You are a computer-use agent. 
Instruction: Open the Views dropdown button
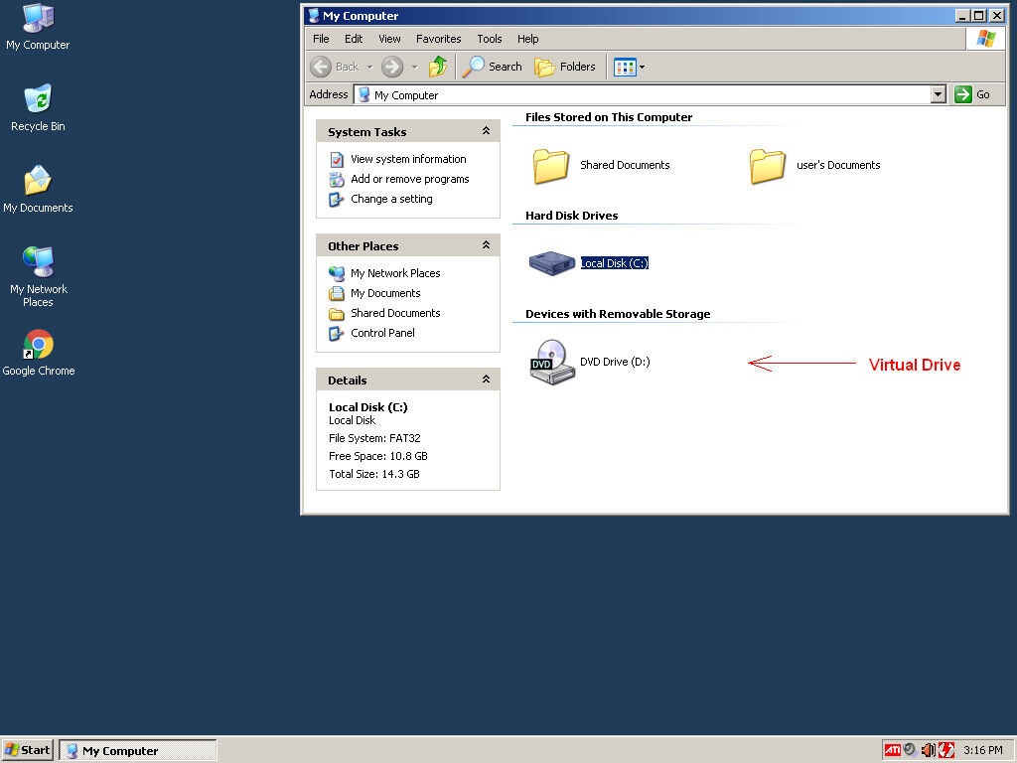tap(630, 67)
